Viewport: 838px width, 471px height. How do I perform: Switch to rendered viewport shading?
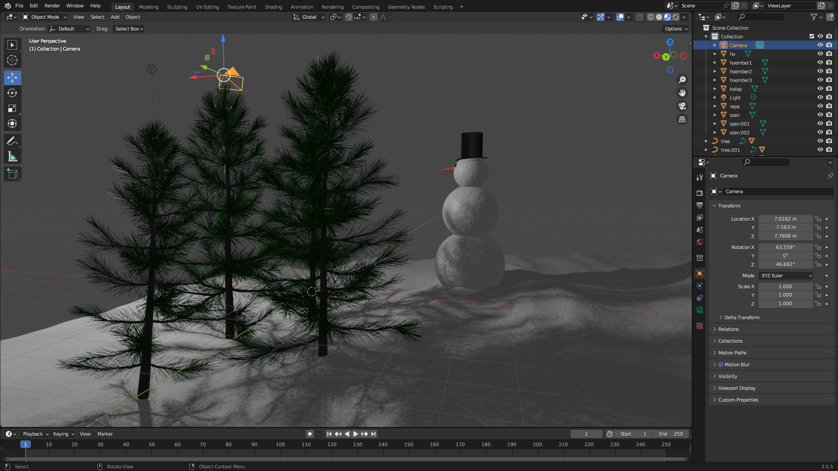click(676, 17)
